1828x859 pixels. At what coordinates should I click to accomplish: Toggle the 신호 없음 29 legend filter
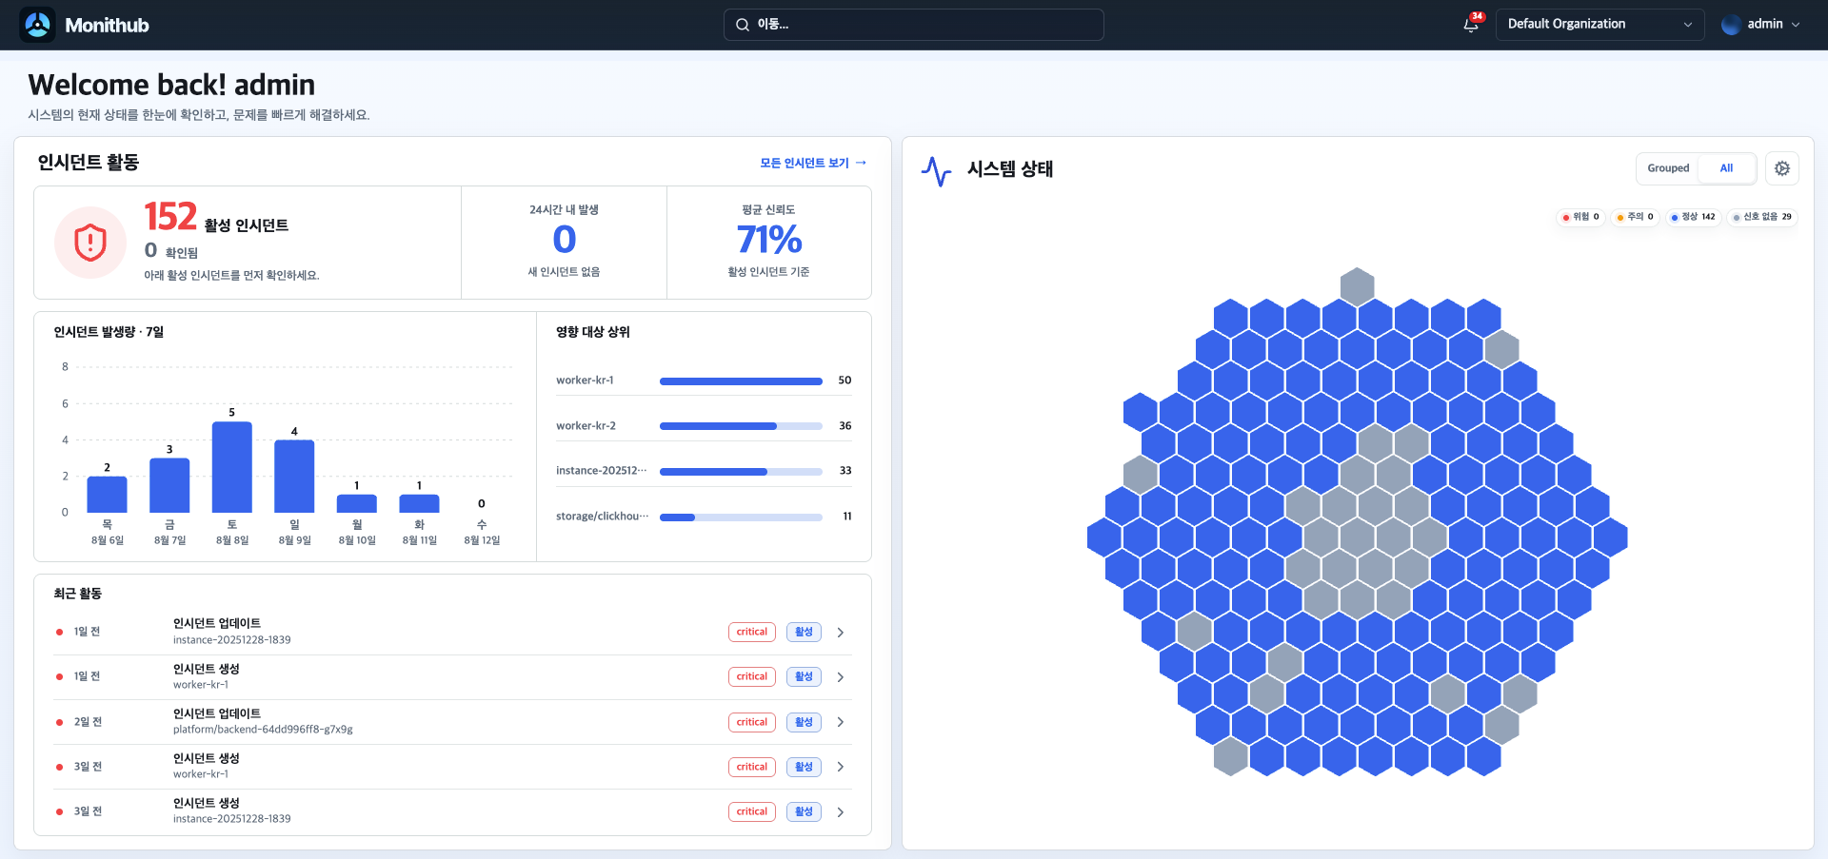coord(1762,217)
